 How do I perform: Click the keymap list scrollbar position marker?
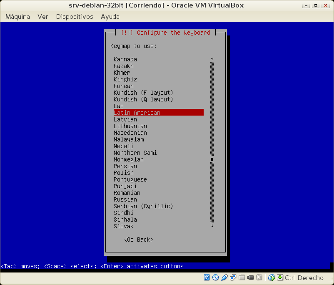pyautogui.click(x=212, y=159)
